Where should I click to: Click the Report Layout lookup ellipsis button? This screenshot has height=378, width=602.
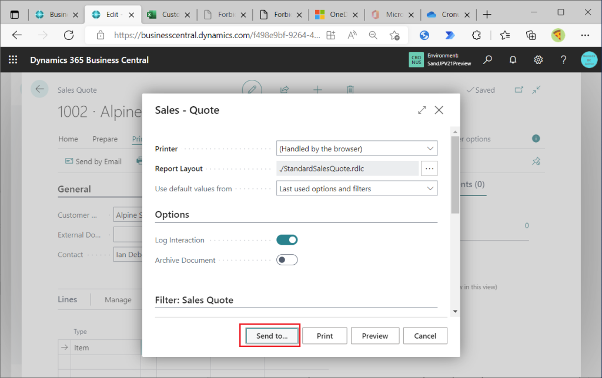pos(429,168)
